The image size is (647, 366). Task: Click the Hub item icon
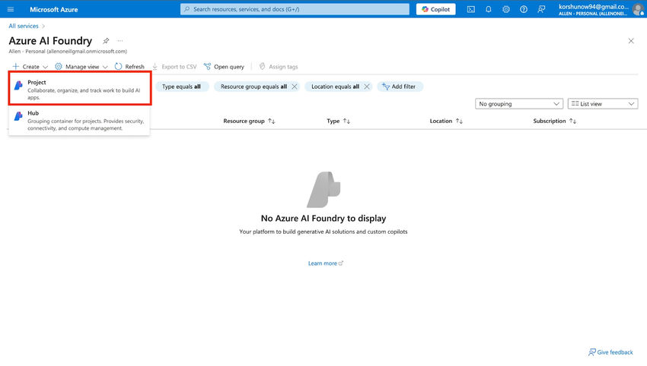tap(18, 116)
